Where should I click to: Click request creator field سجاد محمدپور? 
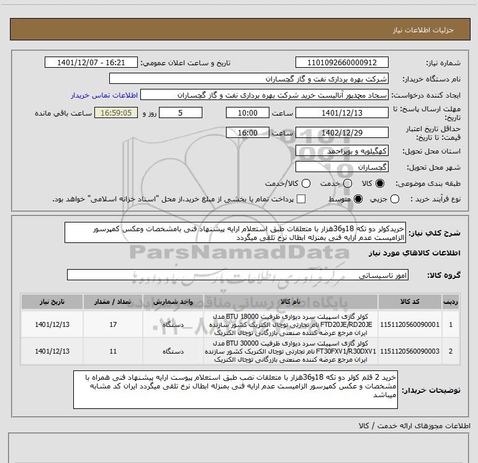pyautogui.click(x=264, y=94)
